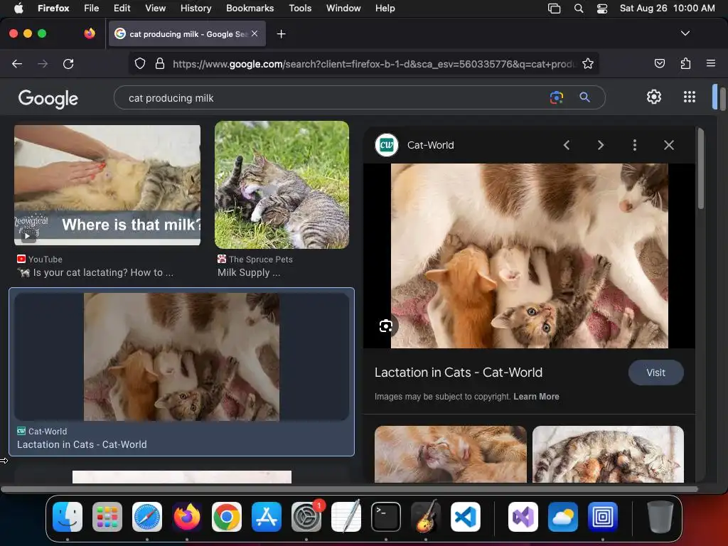The image size is (728, 546).
Task: Close the cat producing milk tab
Action: click(255, 33)
